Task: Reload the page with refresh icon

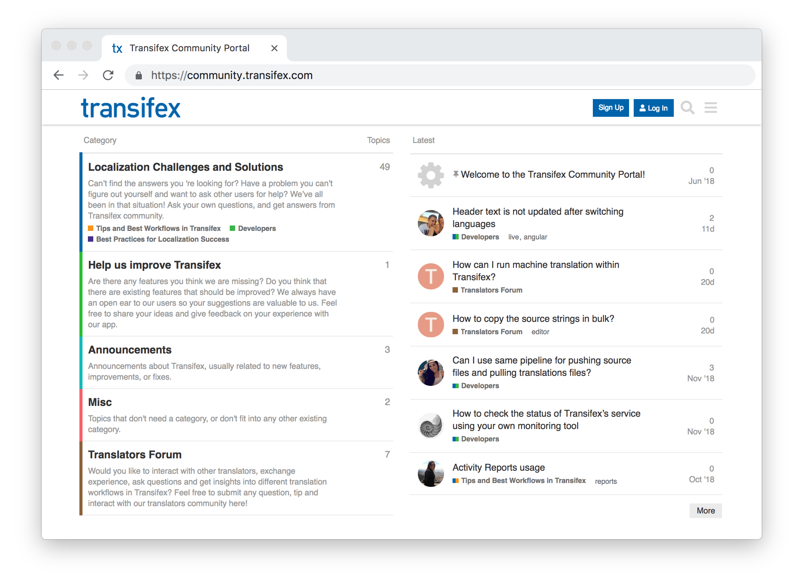Action: coord(108,75)
